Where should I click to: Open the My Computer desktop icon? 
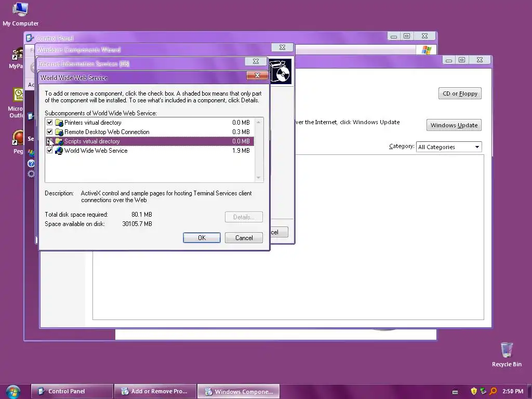20,14
